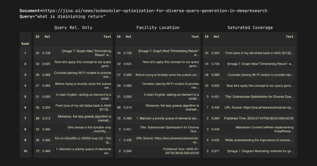317x166 pixels.
Task: Click ID 35 in Saturated Coverage table
Action: [x=207, y=53]
